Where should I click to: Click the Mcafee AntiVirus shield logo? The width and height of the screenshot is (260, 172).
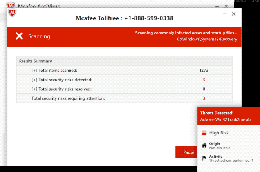pyautogui.click(x=11, y=7)
